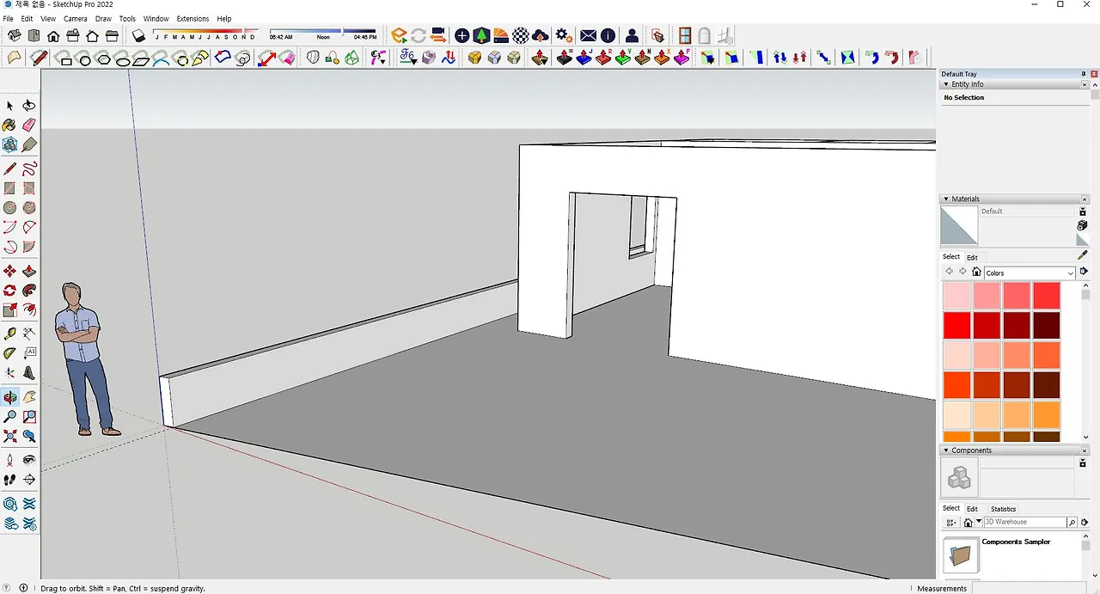
Task: Pick the pure bright red swatch
Action: [956, 326]
